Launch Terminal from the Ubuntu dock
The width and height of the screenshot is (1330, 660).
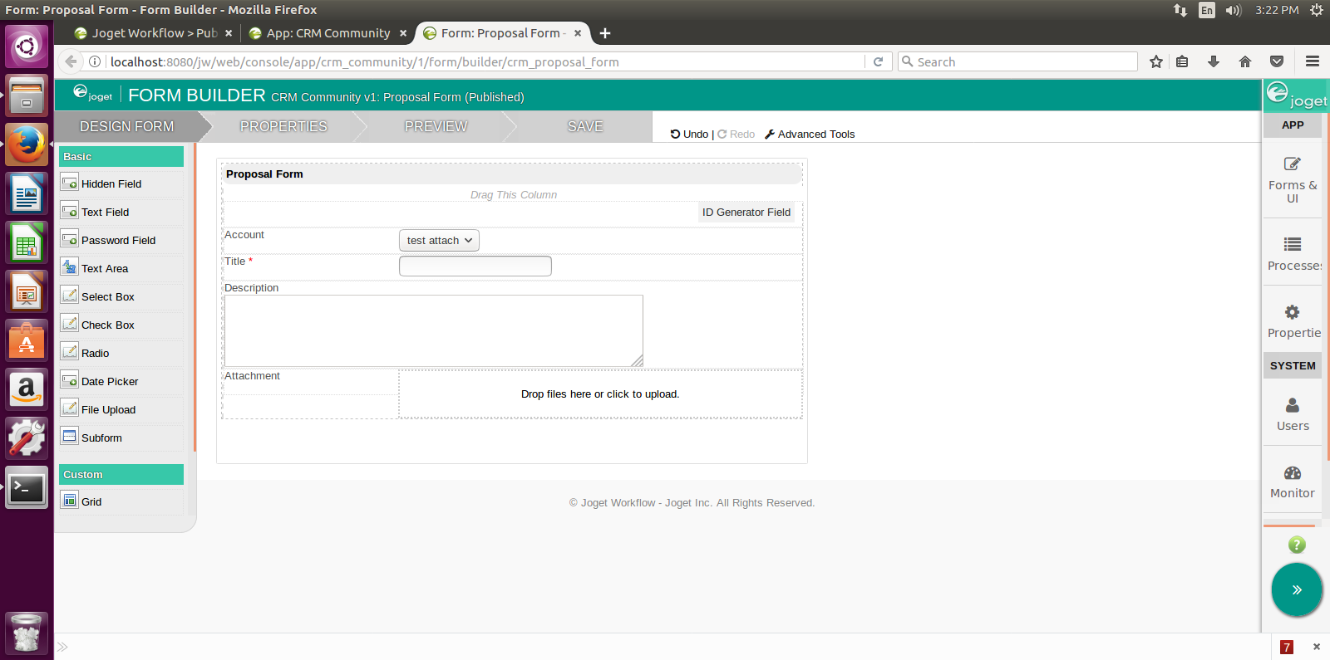click(x=27, y=487)
